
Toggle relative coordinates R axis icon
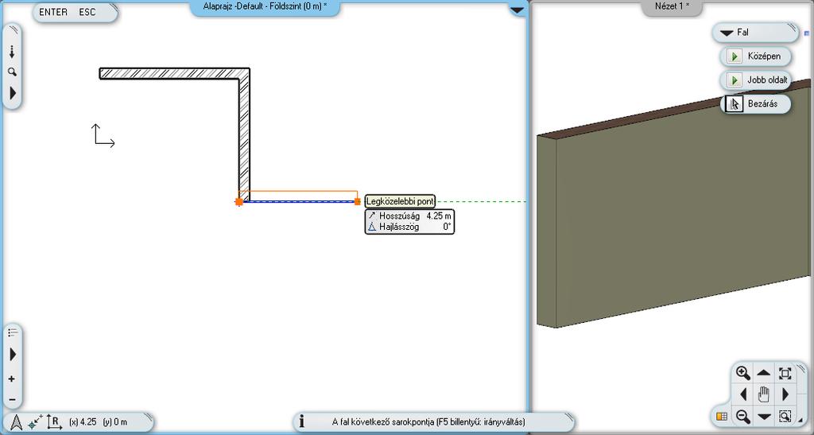(54, 421)
